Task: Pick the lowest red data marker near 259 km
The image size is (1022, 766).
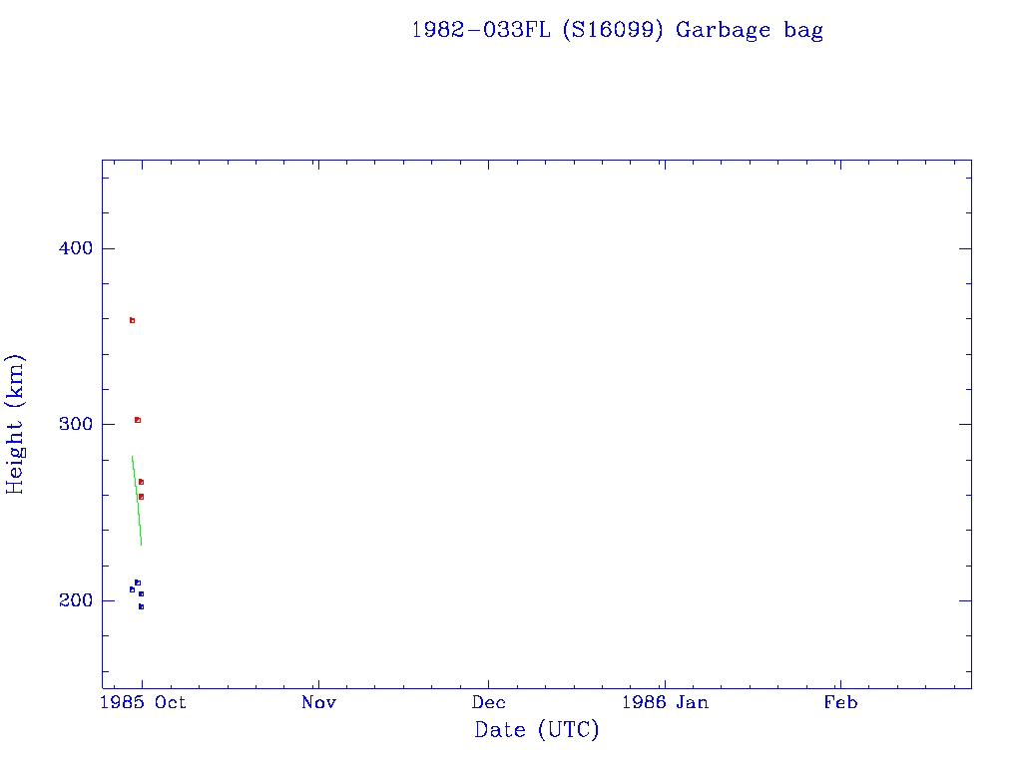Action: pyautogui.click(x=141, y=497)
